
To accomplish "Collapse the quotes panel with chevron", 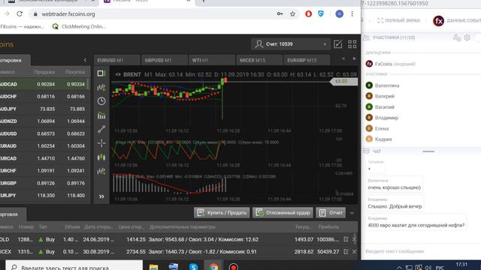I will click(x=85, y=60).
